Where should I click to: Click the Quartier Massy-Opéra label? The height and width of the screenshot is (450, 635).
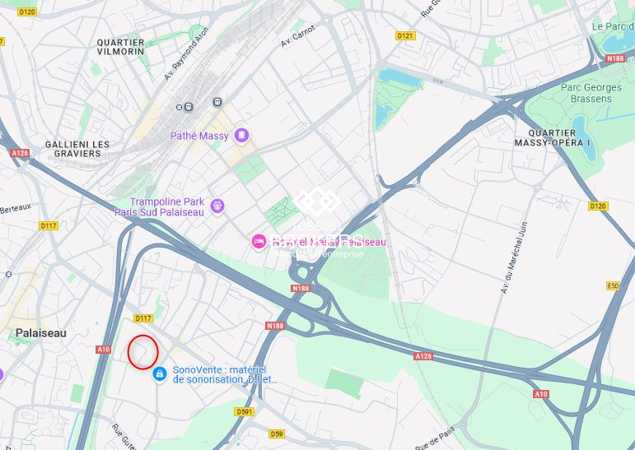(x=552, y=138)
